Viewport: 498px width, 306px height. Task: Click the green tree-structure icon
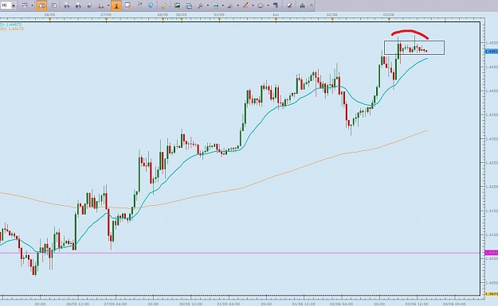pyautogui.click(x=302, y=6)
